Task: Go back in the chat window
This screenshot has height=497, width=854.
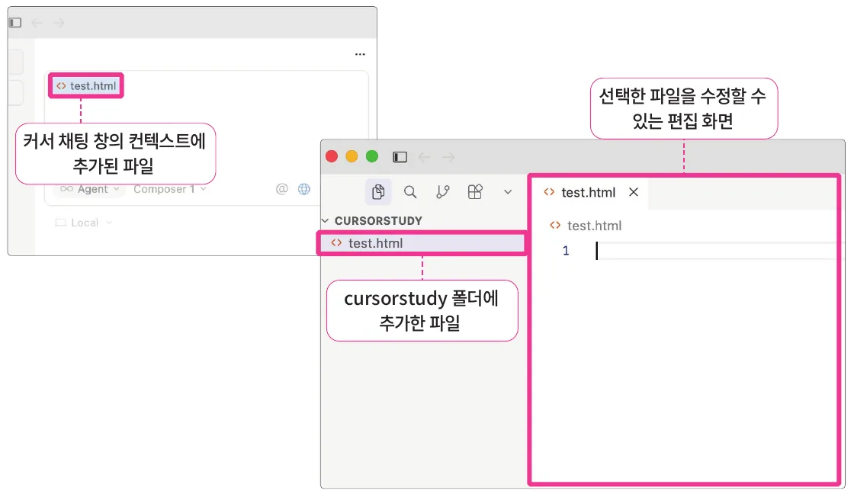Action: point(37,23)
